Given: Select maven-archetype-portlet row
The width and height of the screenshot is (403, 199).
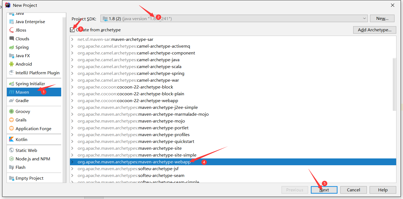Looking at the screenshot, I should pyautogui.click(x=233, y=128).
